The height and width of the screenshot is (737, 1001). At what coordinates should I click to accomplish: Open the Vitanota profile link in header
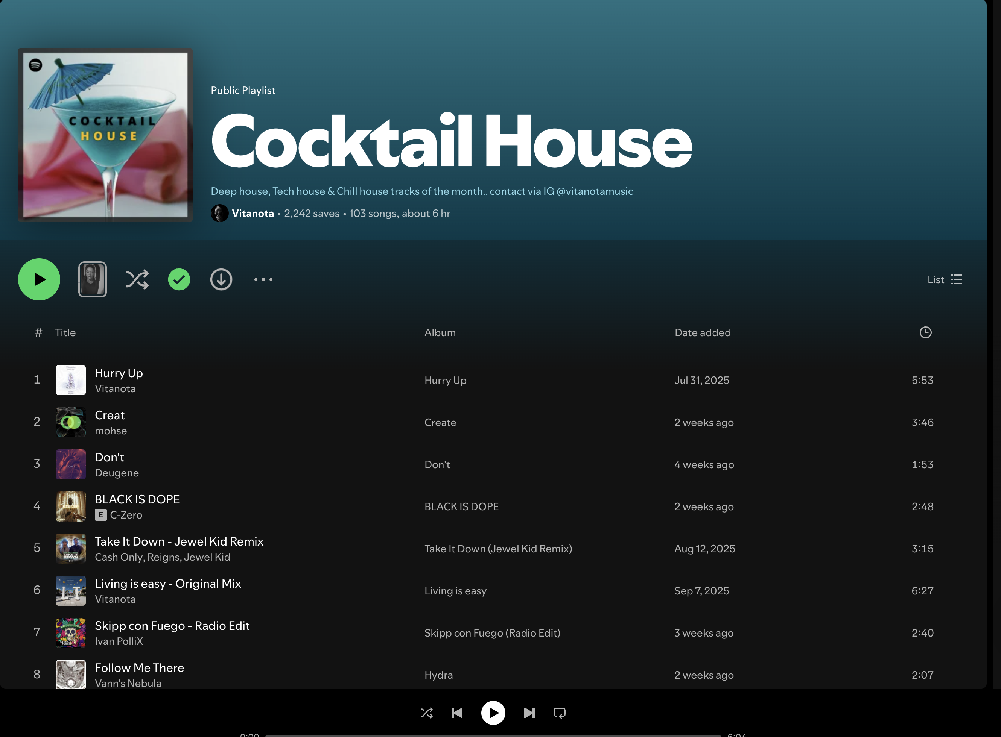click(253, 214)
